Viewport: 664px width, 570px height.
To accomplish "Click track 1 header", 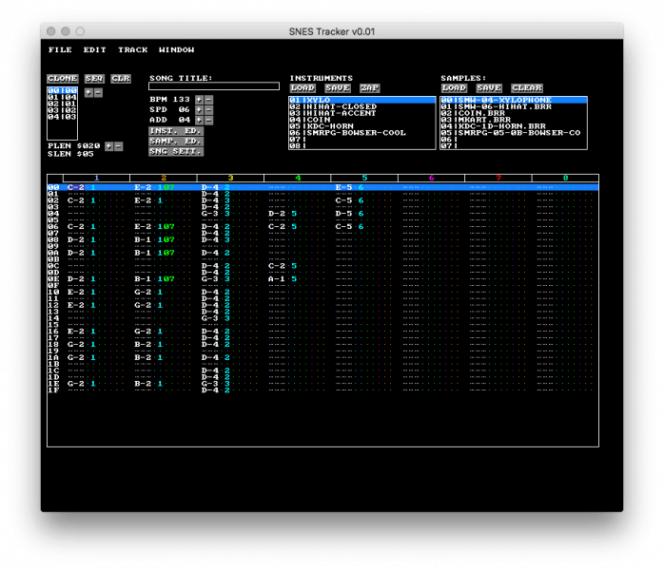I will pyautogui.click(x=96, y=178).
